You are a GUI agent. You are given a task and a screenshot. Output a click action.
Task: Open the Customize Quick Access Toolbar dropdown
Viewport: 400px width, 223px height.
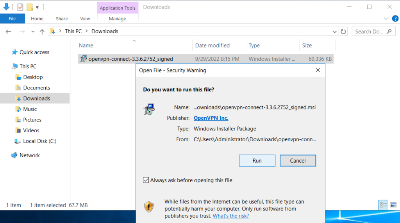point(37,7)
